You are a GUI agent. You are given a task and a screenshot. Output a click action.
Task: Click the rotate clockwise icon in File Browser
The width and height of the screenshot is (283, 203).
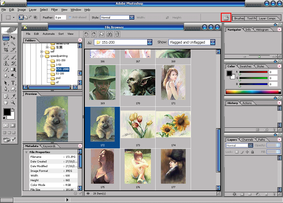94,34
